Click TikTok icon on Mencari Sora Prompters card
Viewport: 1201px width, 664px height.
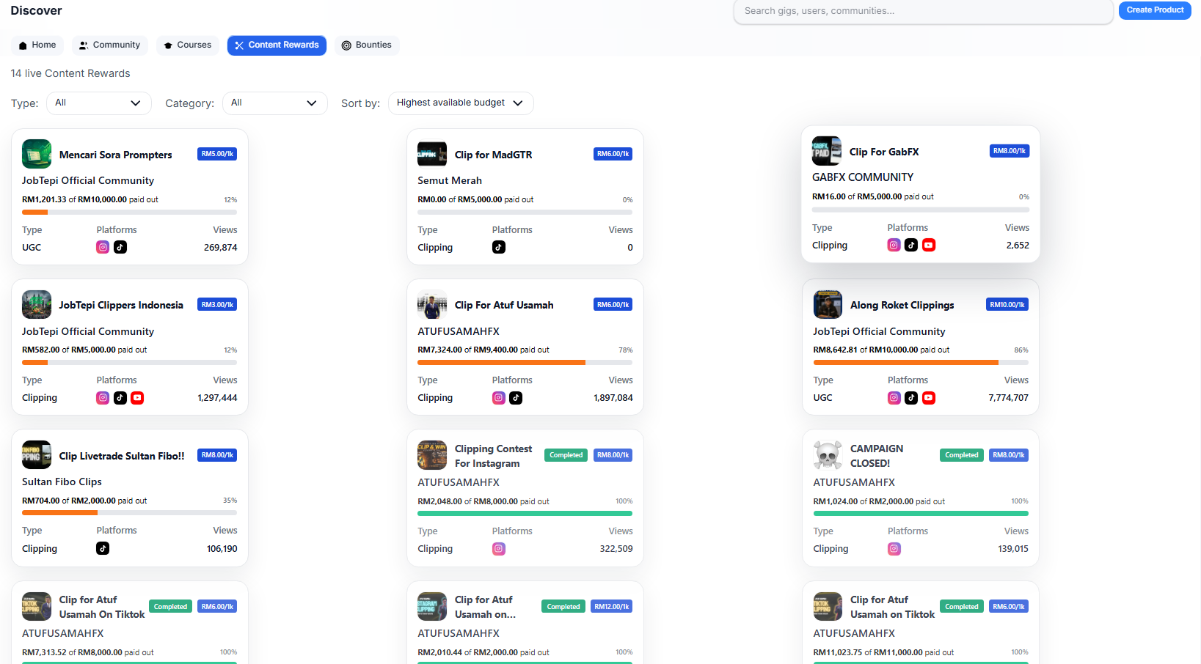(120, 248)
